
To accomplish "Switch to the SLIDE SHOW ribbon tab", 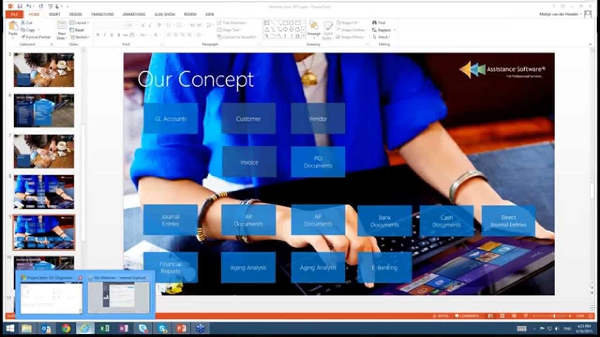I will 165,15.
